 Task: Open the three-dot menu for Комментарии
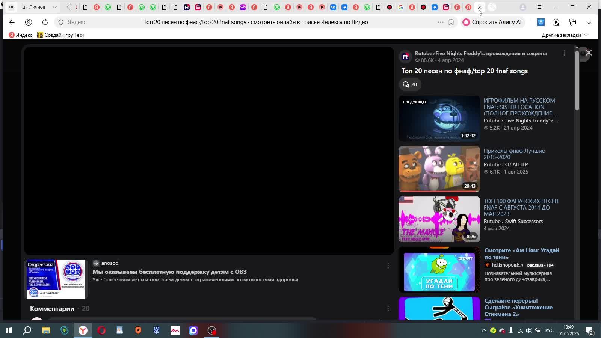pos(388,308)
